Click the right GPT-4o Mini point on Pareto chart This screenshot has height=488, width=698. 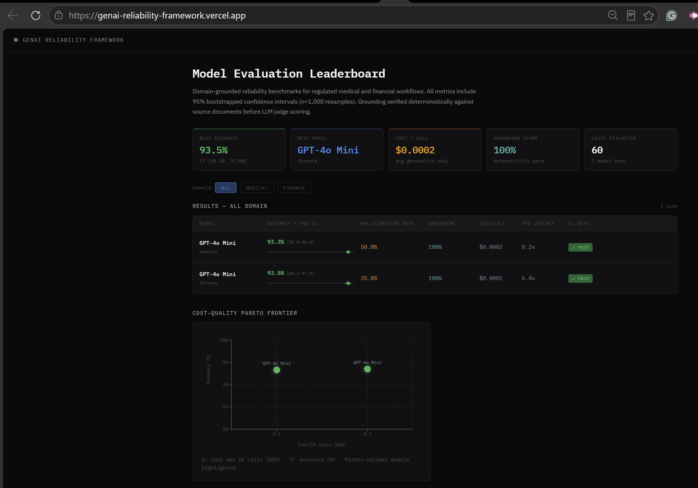(367, 369)
